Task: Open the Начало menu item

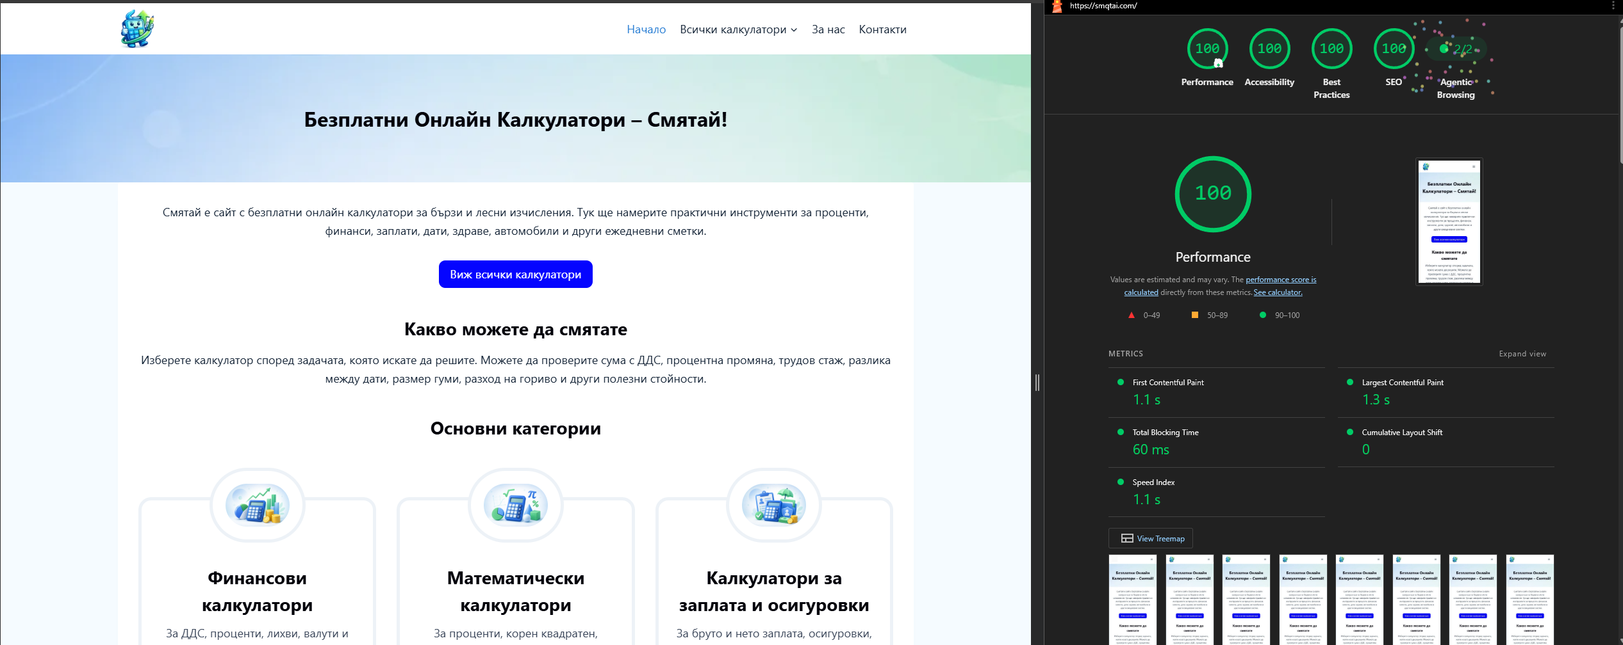Action: click(646, 29)
